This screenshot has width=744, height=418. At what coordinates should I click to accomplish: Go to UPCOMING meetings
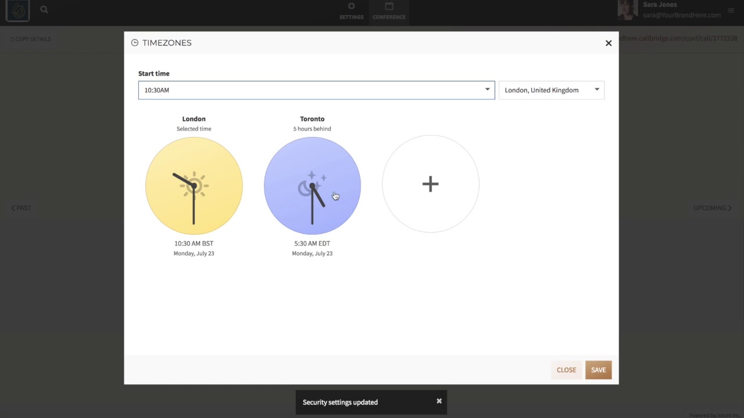[x=712, y=208]
